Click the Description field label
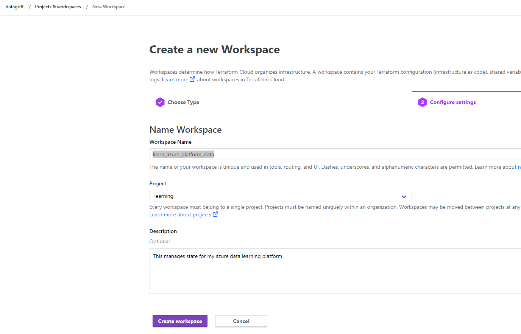Image resolution: width=521 pixels, height=334 pixels. [x=163, y=231]
